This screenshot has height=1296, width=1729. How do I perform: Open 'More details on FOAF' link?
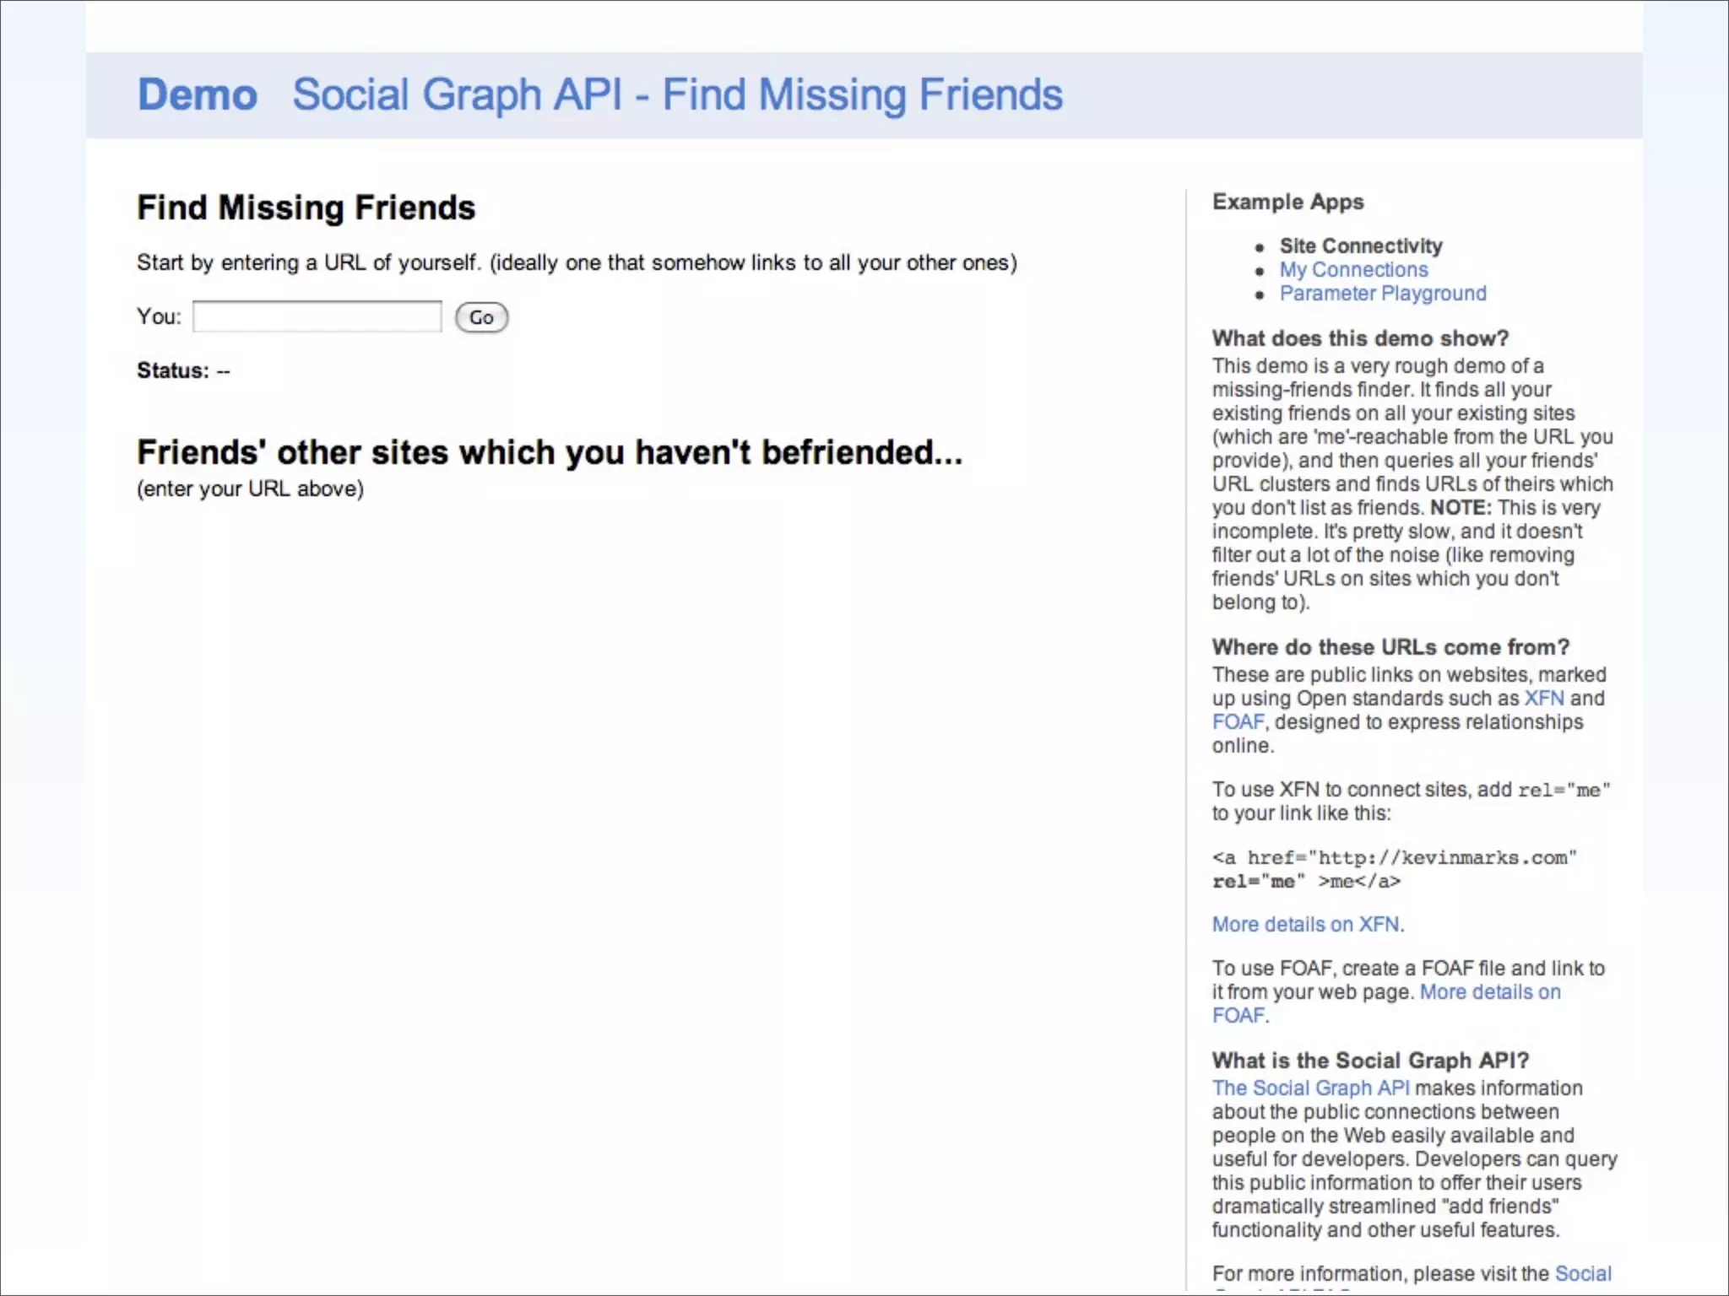1489,991
